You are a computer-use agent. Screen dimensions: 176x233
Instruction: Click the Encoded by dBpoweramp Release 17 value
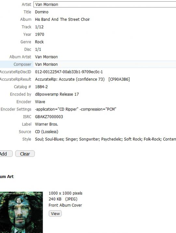57,95
